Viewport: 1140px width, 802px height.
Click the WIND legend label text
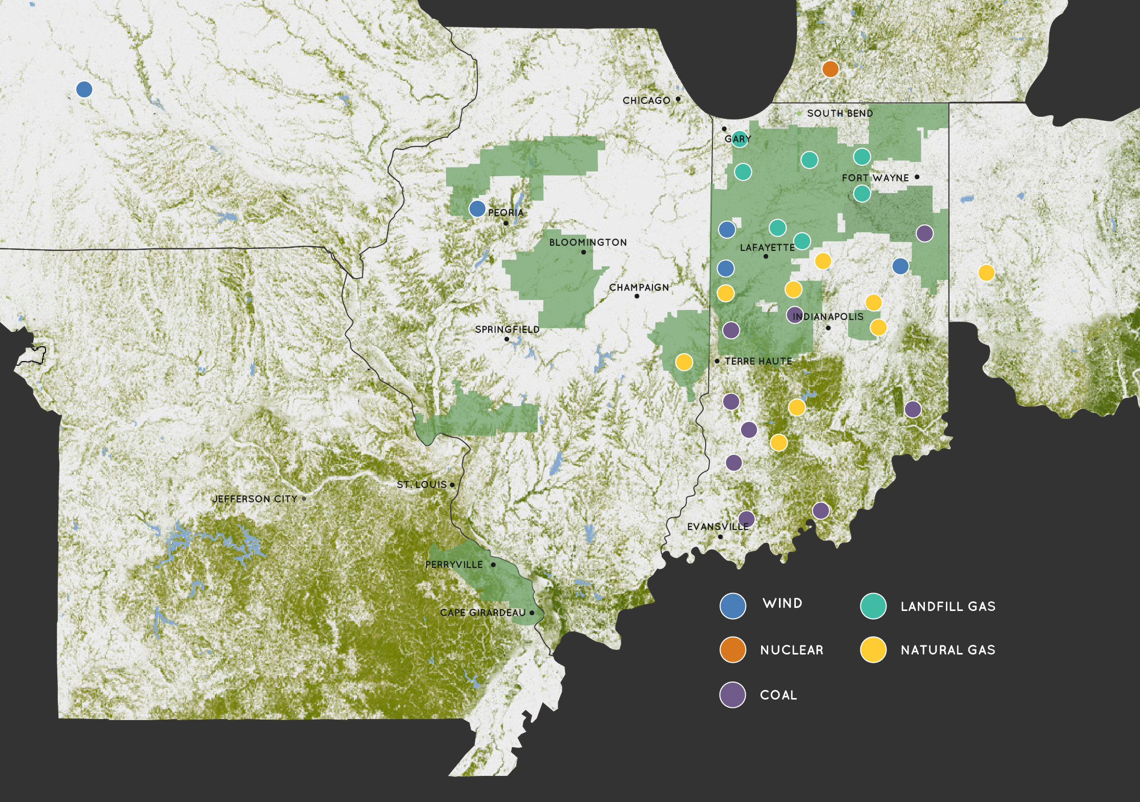pyautogui.click(x=783, y=603)
